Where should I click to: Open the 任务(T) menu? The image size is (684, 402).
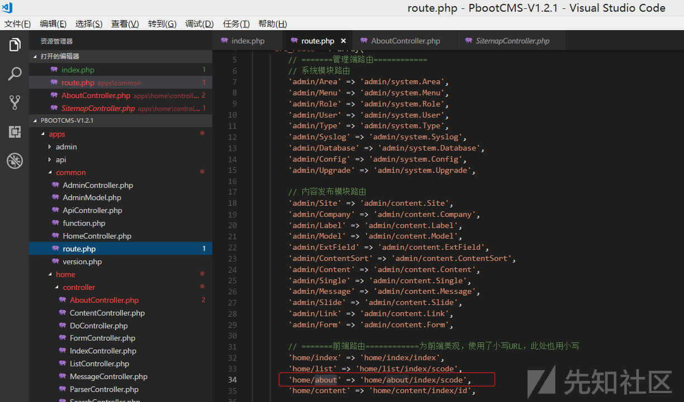coord(236,24)
